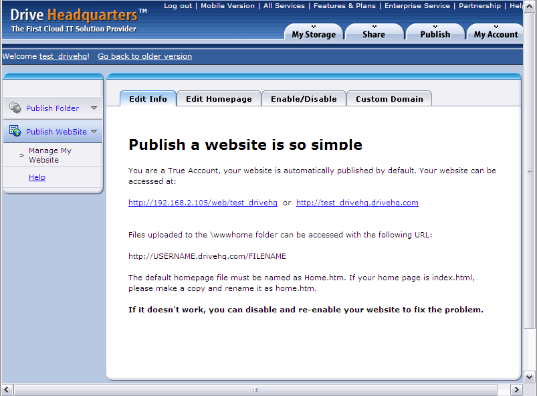Open the test_drivehq.drivehq.com link
The image size is (537, 396).
pyautogui.click(x=357, y=203)
